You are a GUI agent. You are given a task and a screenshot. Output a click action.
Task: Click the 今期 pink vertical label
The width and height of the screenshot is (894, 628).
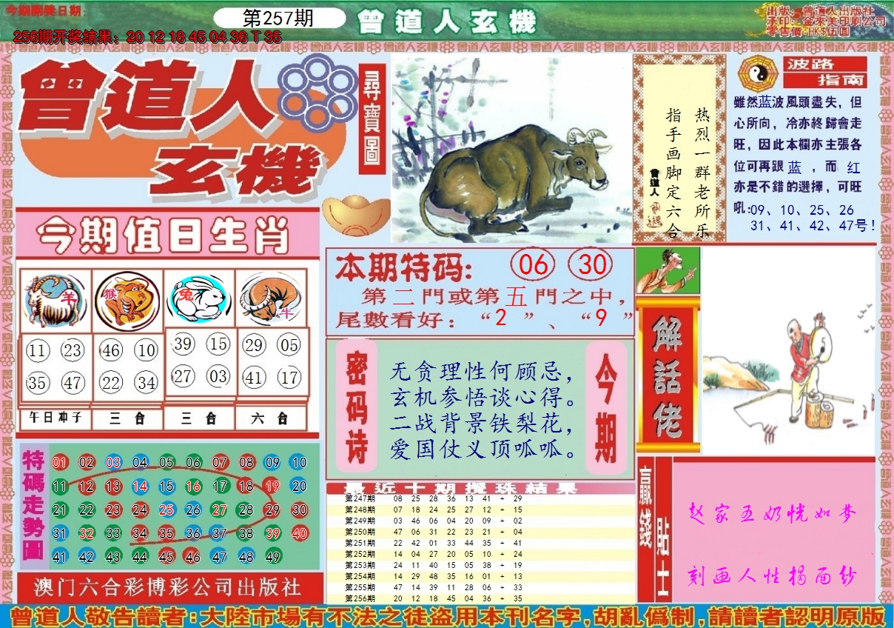(x=606, y=407)
